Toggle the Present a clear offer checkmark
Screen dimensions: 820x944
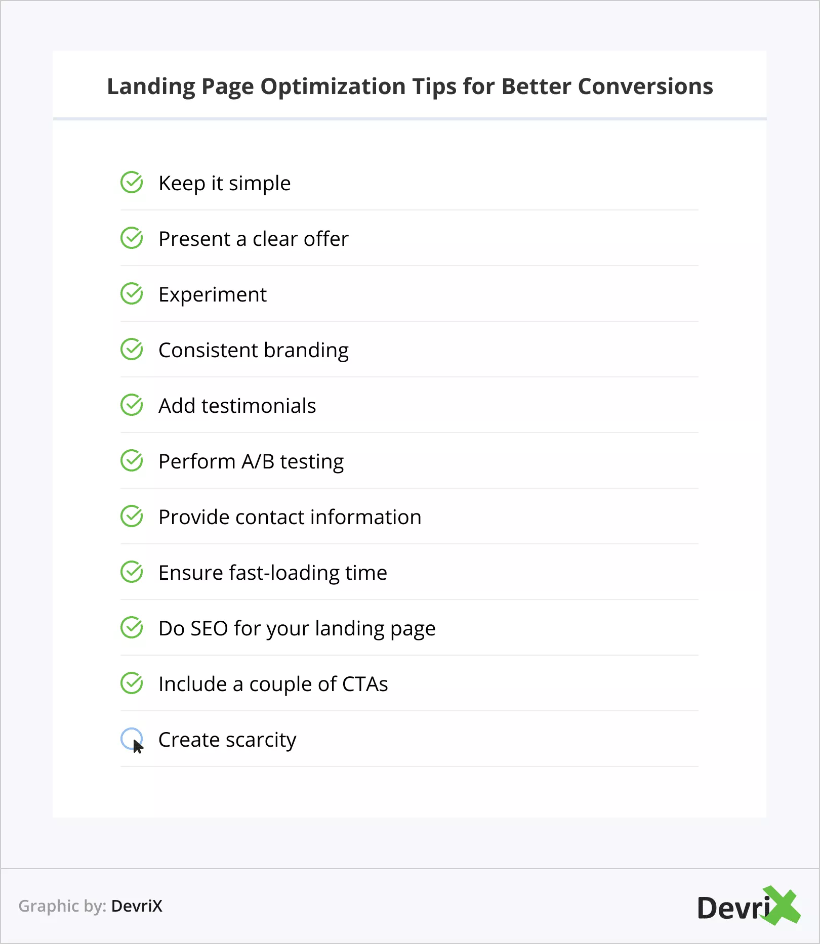pos(132,238)
